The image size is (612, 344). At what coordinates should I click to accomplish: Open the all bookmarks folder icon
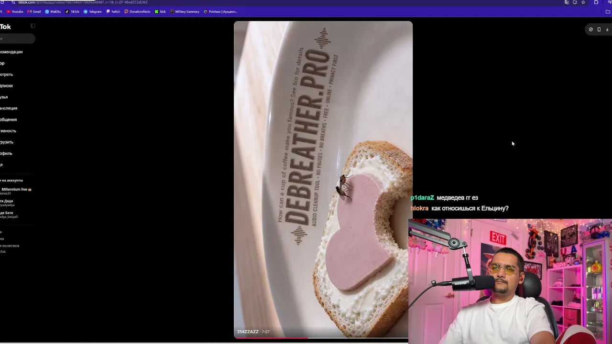[x=608, y=11]
